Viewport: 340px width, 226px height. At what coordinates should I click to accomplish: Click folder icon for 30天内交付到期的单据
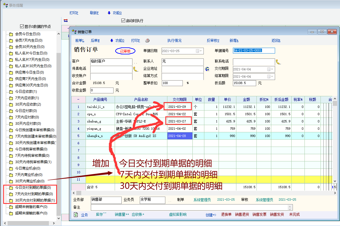coord(11,200)
